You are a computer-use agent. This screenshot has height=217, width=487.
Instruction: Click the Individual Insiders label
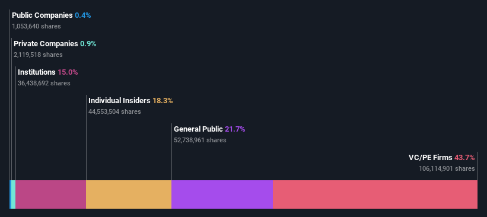[120, 101]
